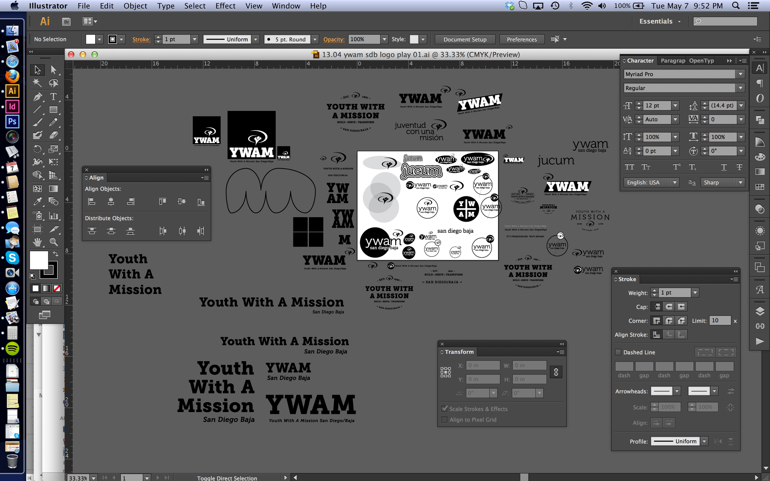Image resolution: width=770 pixels, height=481 pixels.
Task: Open the Stroke panel Profile Uniform dropdown
Action: (x=704, y=441)
